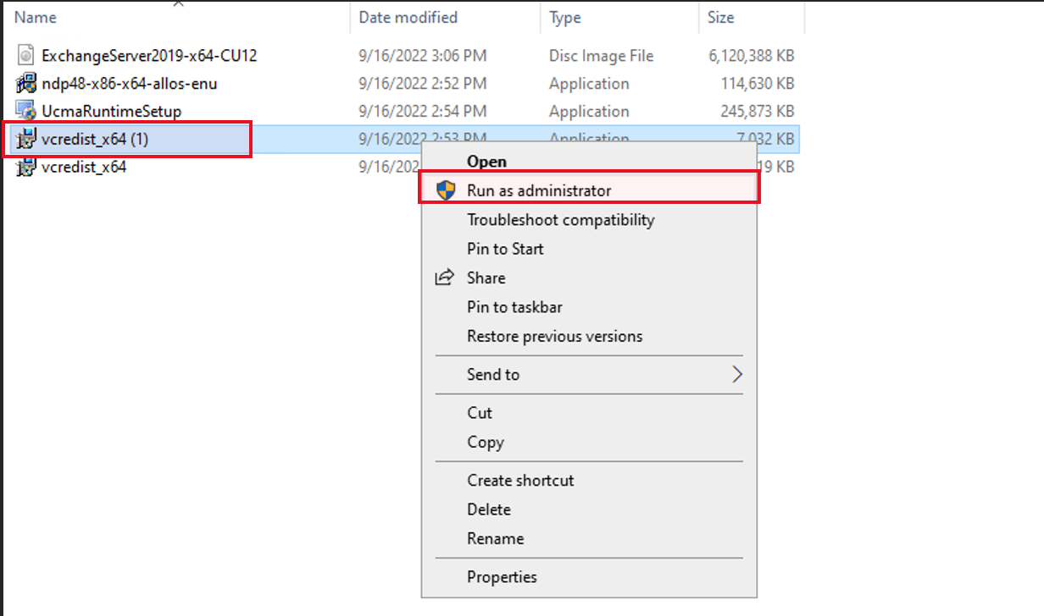
Task: Choose Pin to Start
Action: pyautogui.click(x=504, y=248)
